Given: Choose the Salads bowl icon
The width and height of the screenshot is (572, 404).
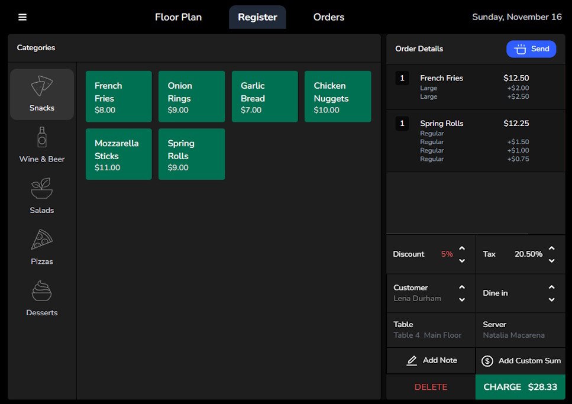Looking at the screenshot, I should (42, 189).
